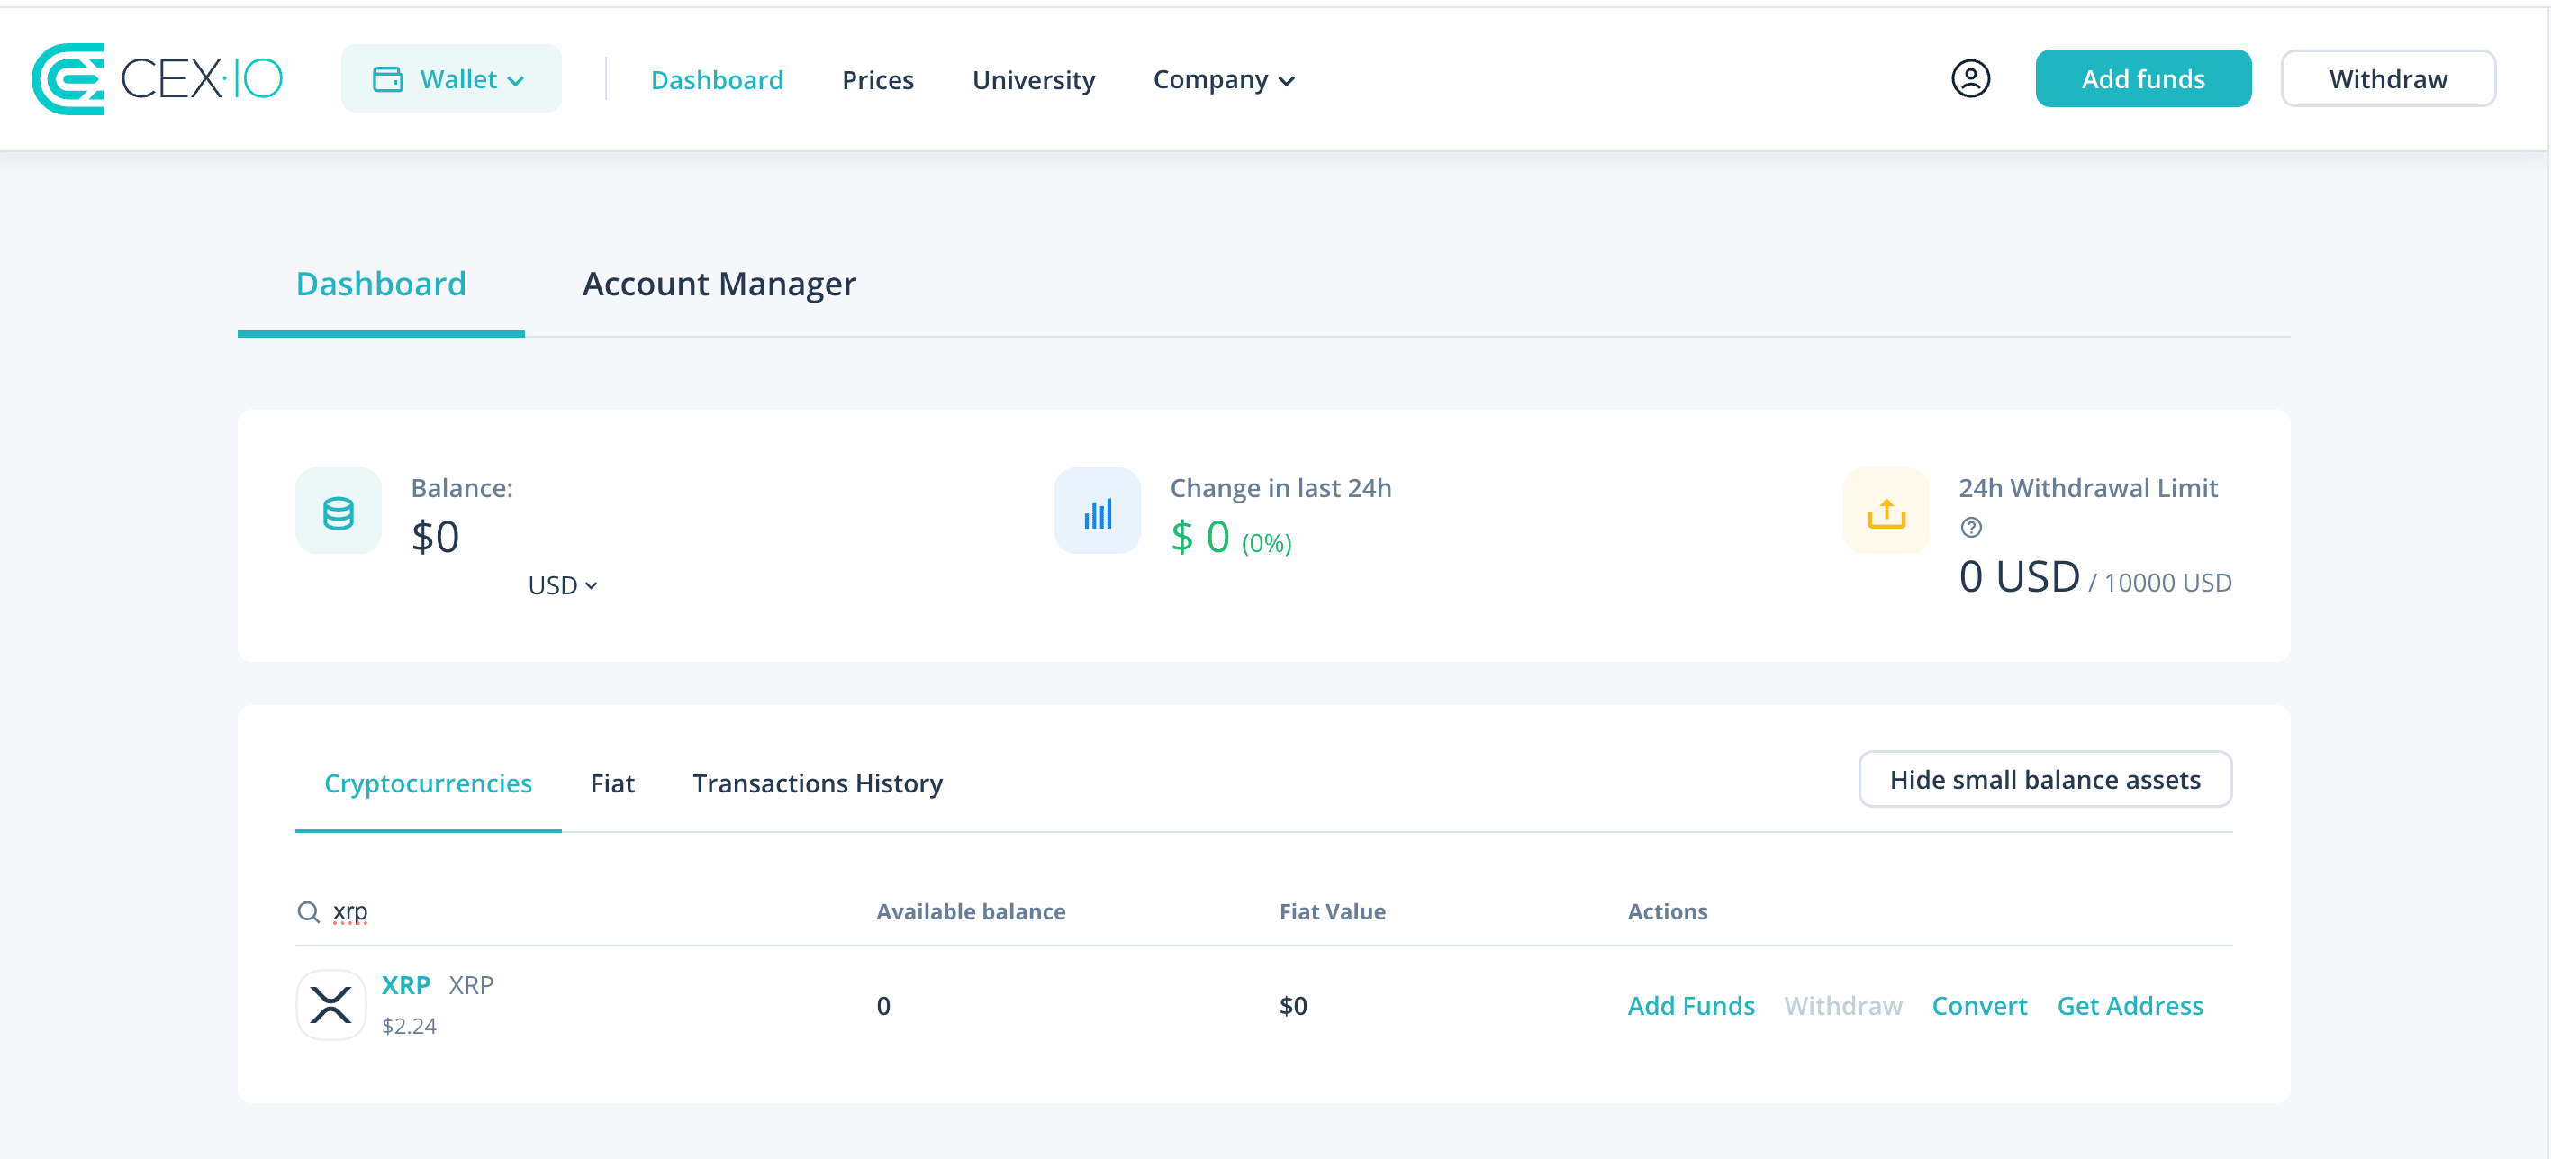Click the Available balance column header
2551x1159 pixels.
click(971, 911)
